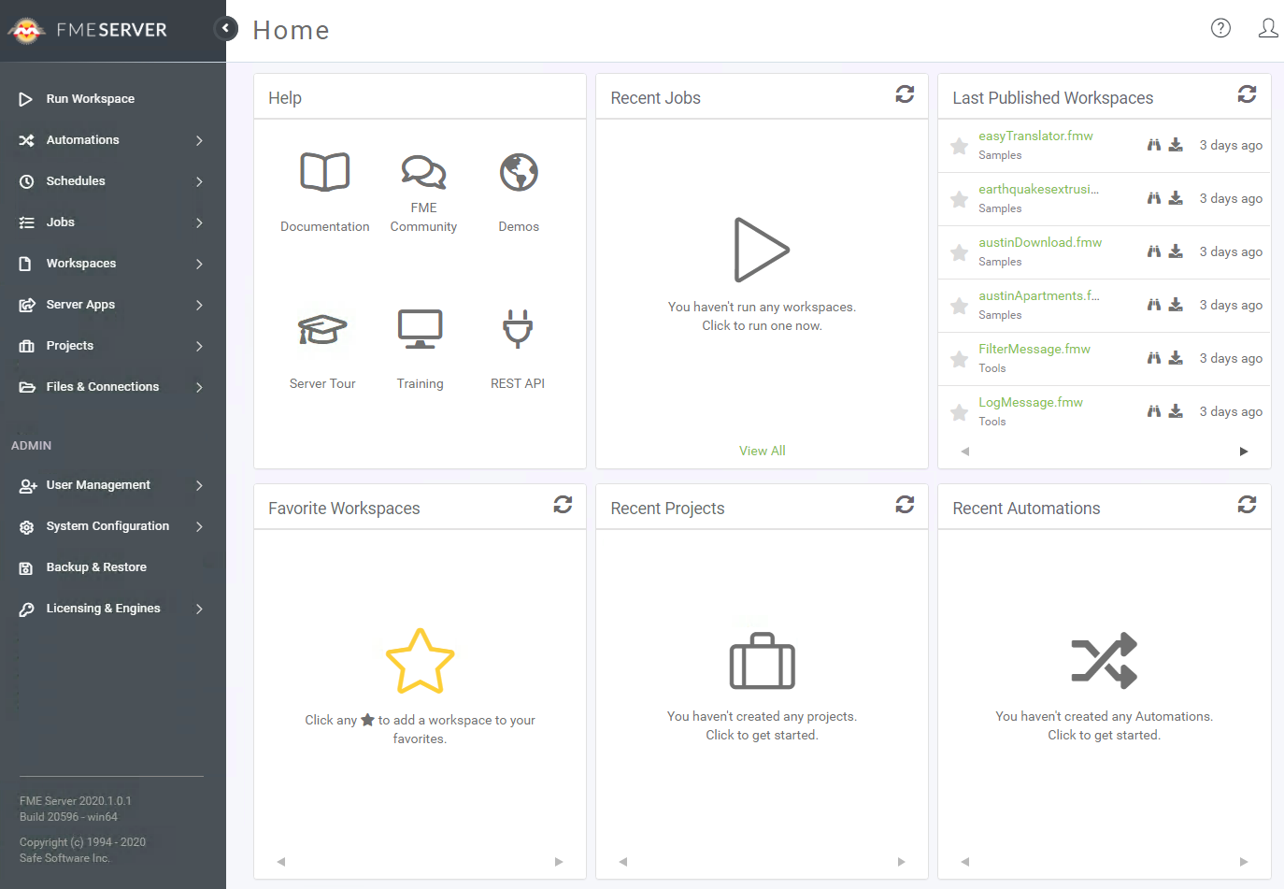This screenshot has height=889, width=1284.
Task: Open the FME Community chat icon
Action: point(423,172)
